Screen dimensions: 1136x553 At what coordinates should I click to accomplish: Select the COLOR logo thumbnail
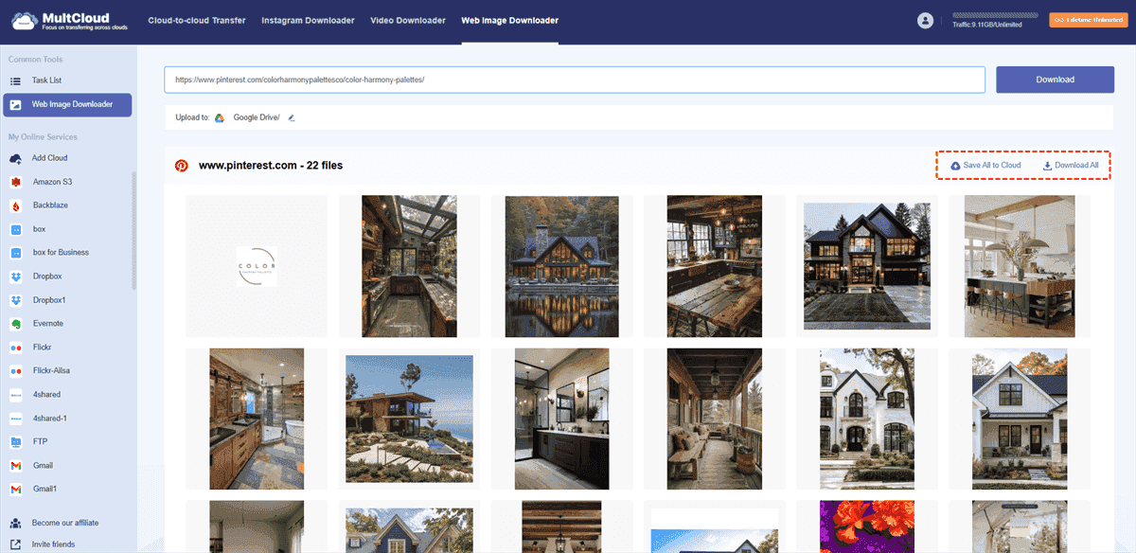(x=257, y=266)
